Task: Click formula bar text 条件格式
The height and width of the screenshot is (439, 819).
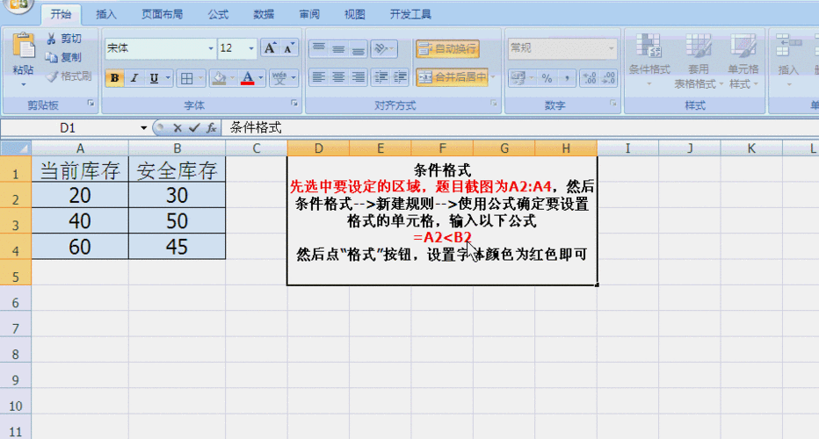Action: point(256,128)
